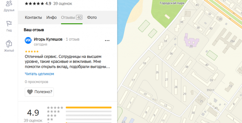Click building 26 on the map
The width and height of the screenshot is (242, 123).
point(157,72)
